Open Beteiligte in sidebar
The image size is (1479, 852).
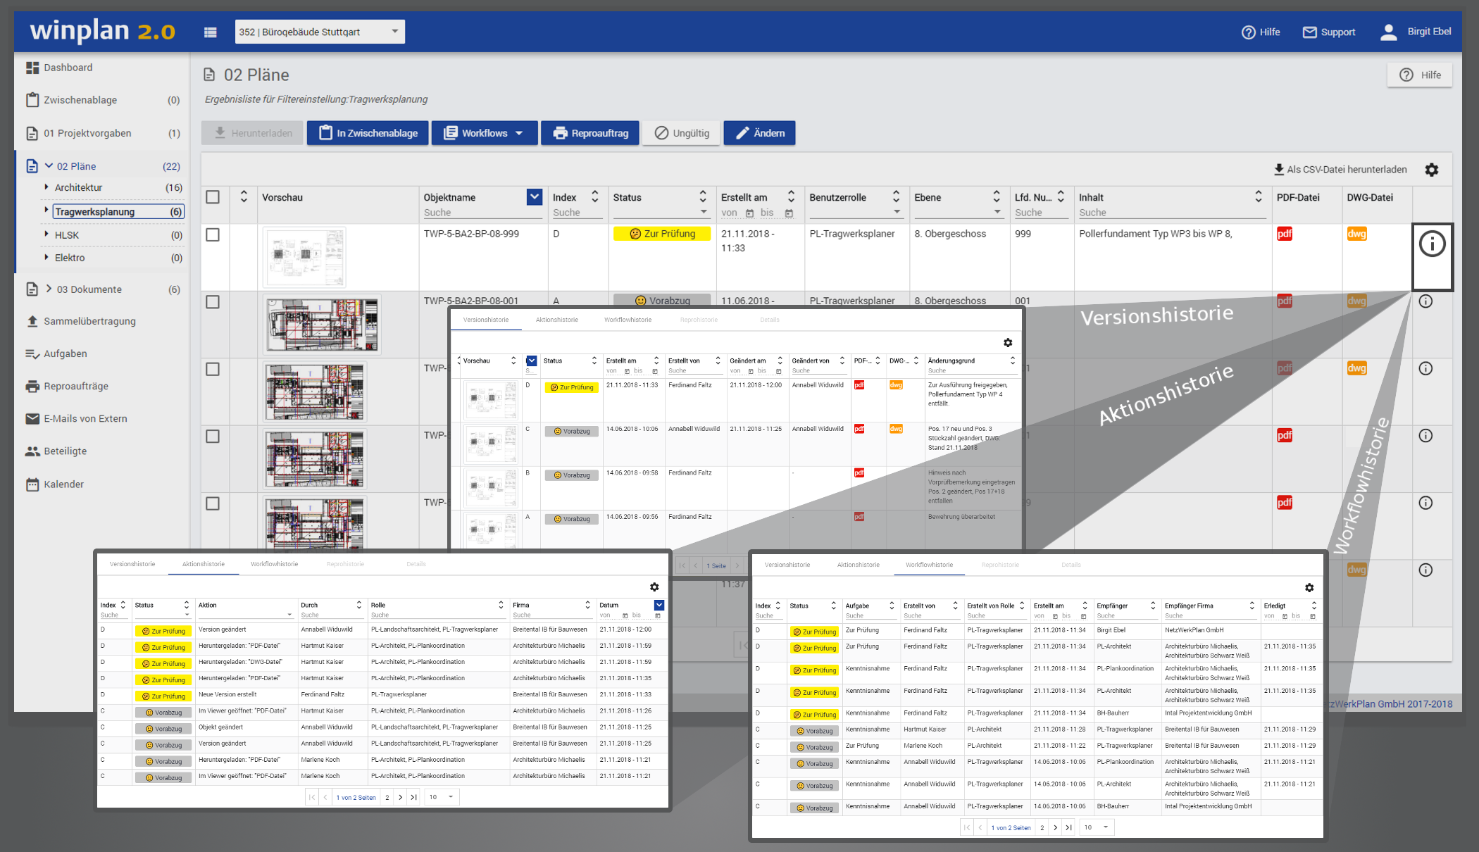pos(65,451)
